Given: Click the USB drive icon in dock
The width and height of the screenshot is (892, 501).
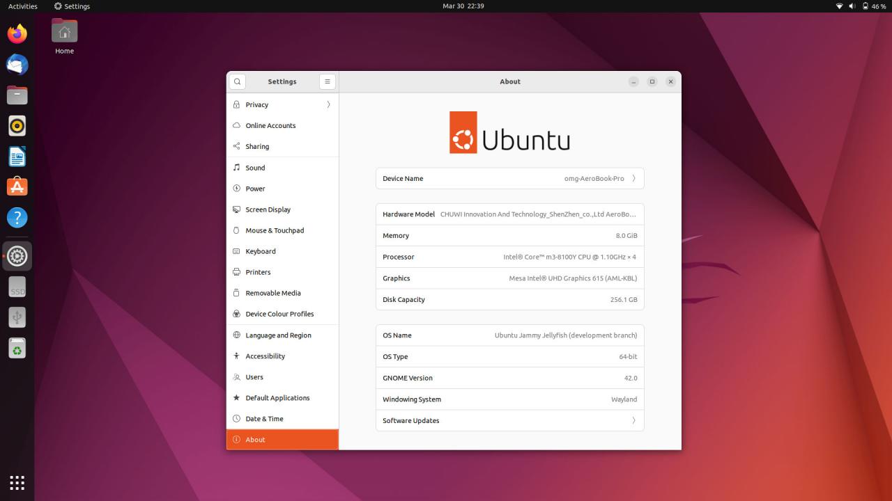Looking at the screenshot, I should pos(17,317).
